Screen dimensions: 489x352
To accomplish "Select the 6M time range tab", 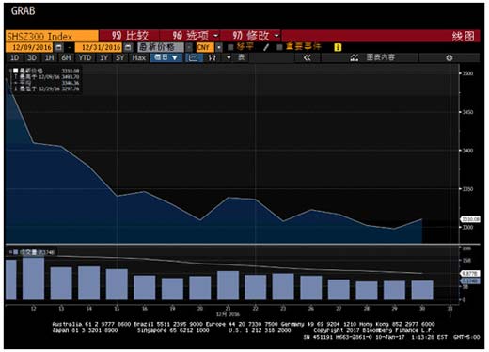I will (x=66, y=57).
